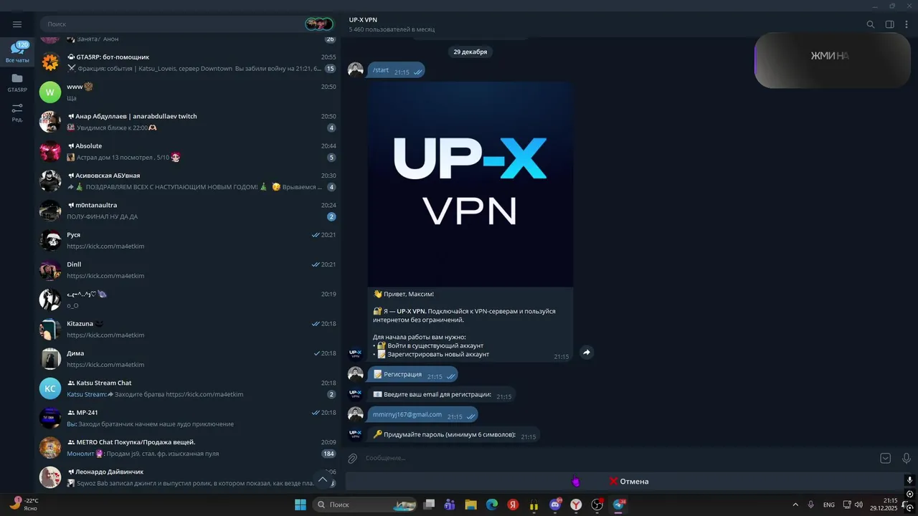Open File Explorer from the taskbar
Screen dimensions: 918x516
click(471, 505)
